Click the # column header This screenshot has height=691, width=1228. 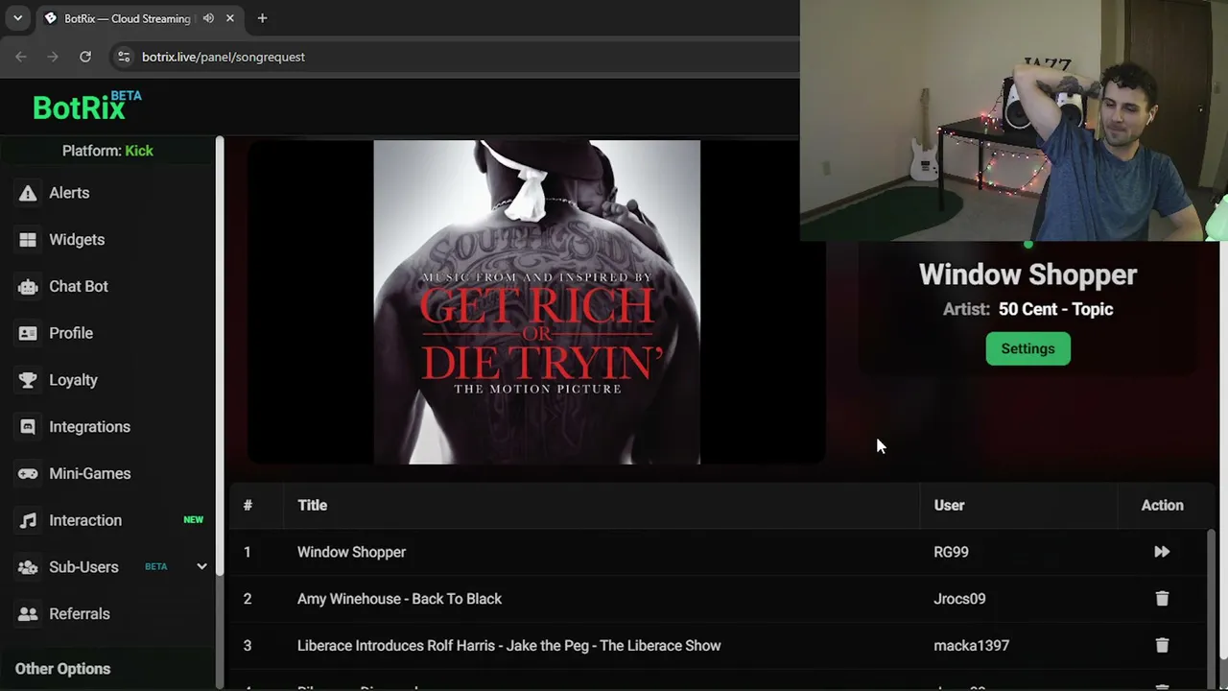coord(248,505)
